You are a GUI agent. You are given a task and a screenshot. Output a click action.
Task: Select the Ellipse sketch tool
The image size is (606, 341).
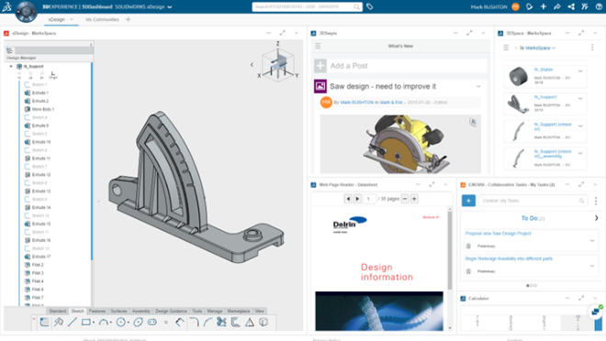tap(138, 322)
